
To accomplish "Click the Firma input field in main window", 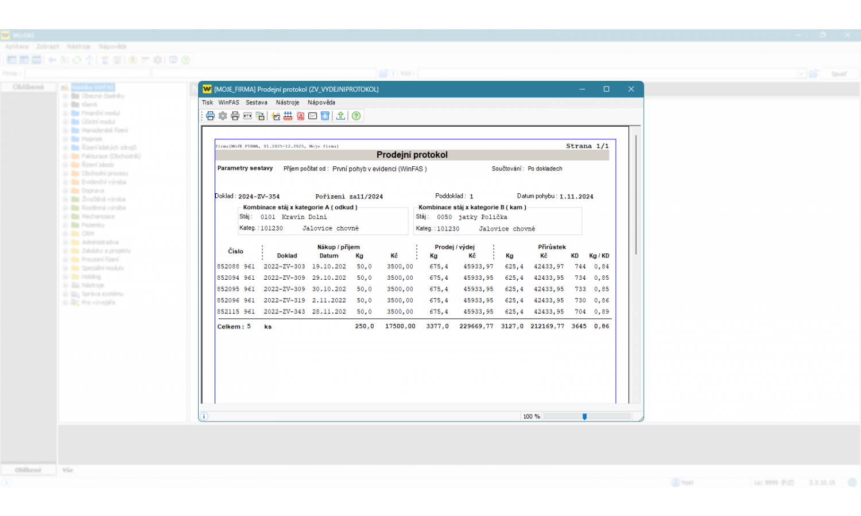I will click(x=87, y=73).
